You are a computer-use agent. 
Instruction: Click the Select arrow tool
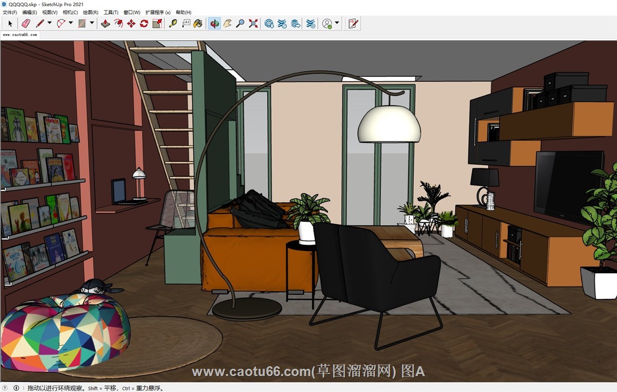(x=10, y=23)
